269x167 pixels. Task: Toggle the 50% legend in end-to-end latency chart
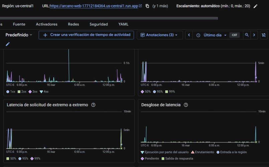tap(11, 159)
